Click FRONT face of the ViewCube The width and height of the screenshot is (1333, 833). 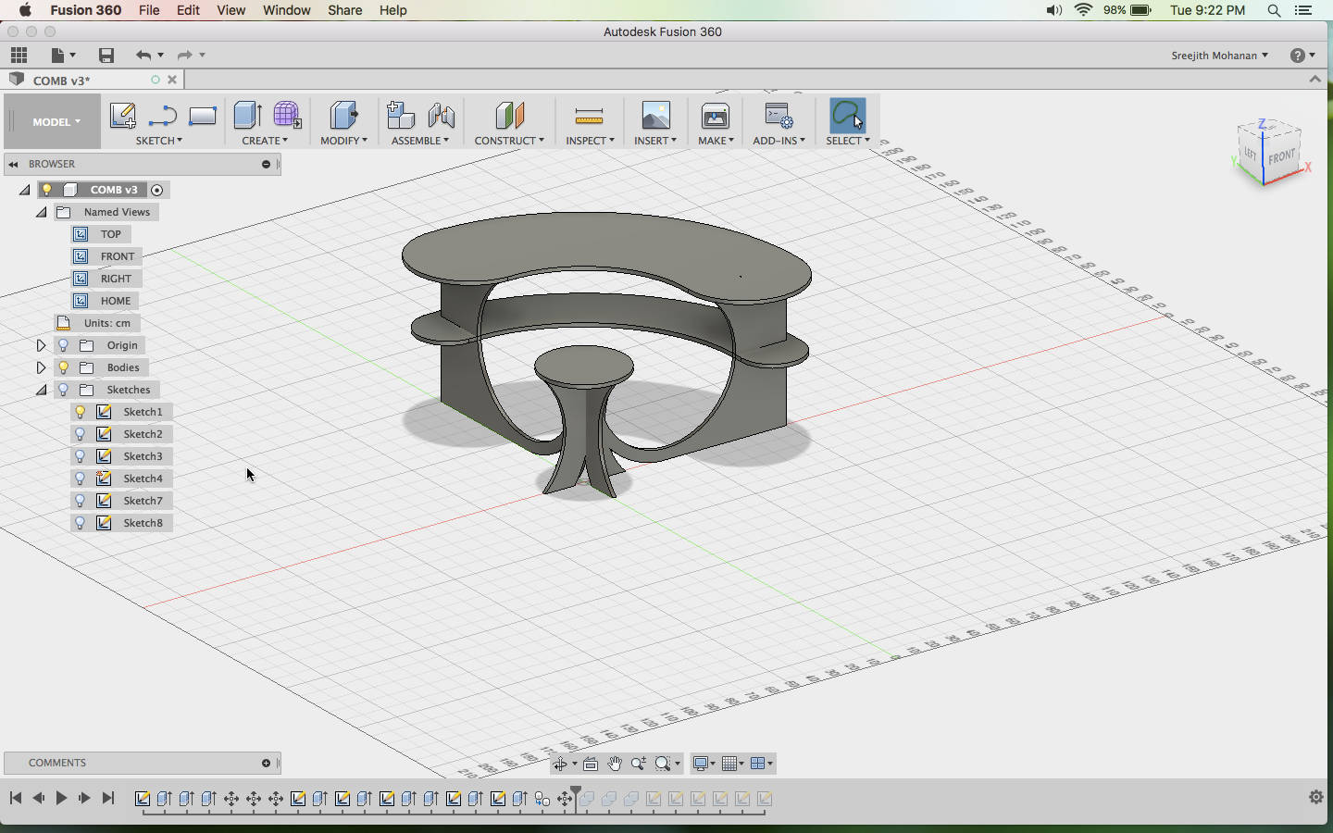(x=1282, y=156)
